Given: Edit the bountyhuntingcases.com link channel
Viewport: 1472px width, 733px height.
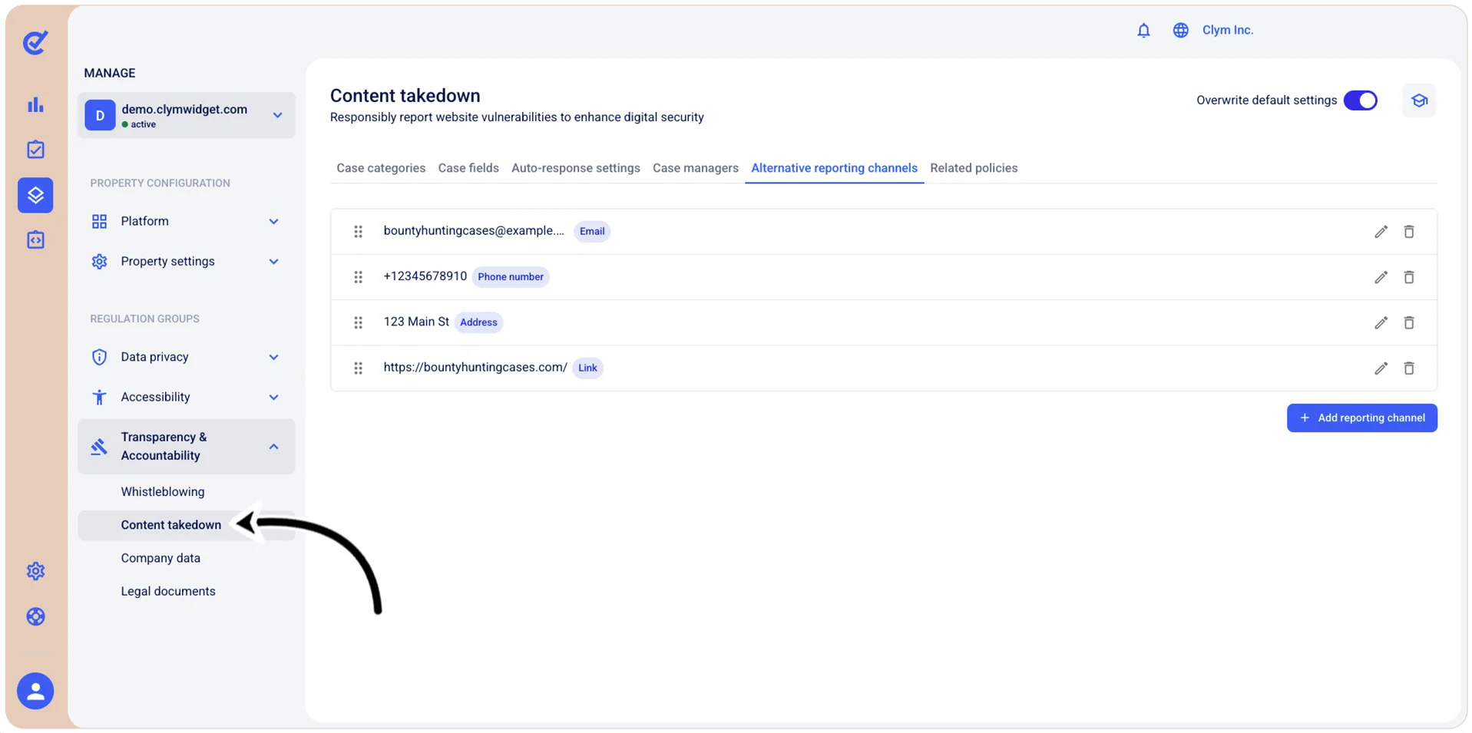Looking at the screenshot, I should [1381, 368].
